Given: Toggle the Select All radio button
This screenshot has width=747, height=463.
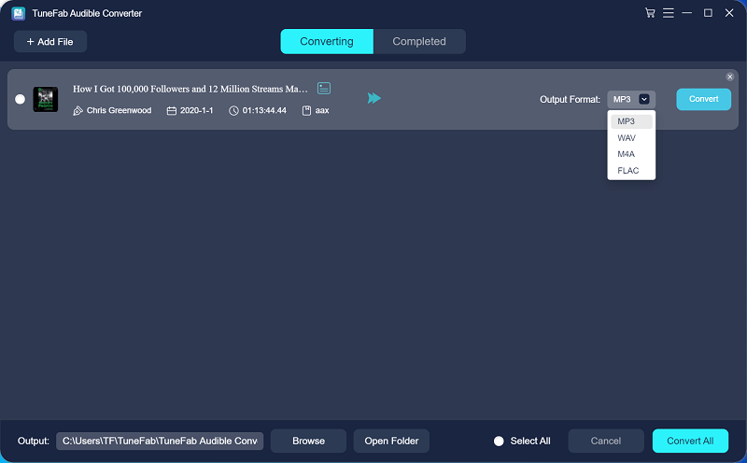Looking at the screenshot, I should pos(499,441).
